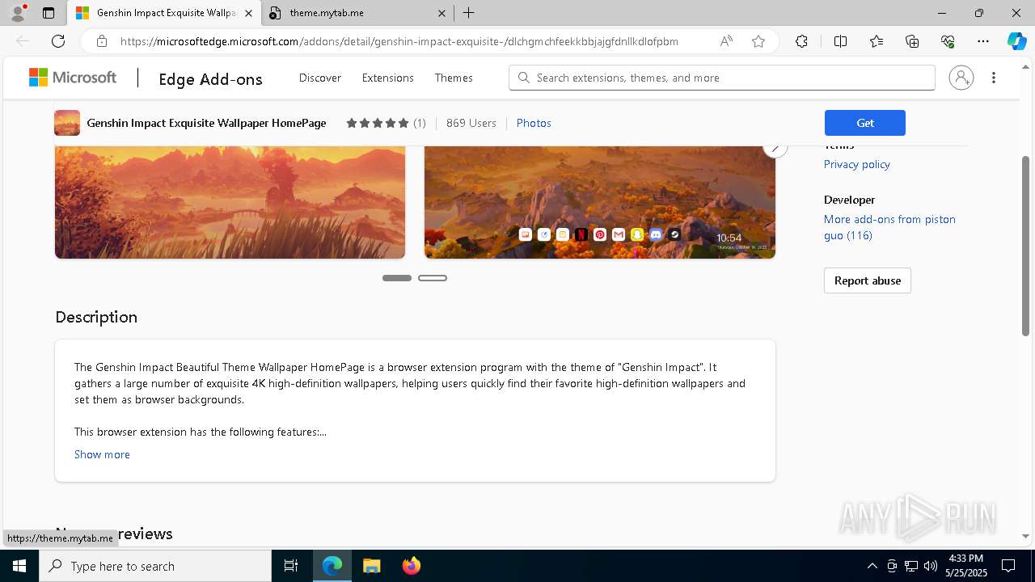Expand description with Show more
Image resolution: width=1035 pixels, height=582 pixels.
click(x=102, y=454)
